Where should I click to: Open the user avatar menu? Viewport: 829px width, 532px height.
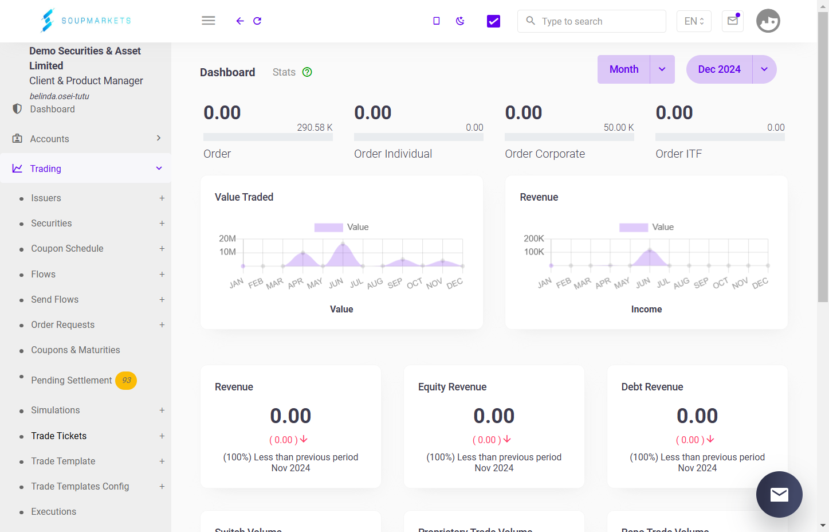768,21
